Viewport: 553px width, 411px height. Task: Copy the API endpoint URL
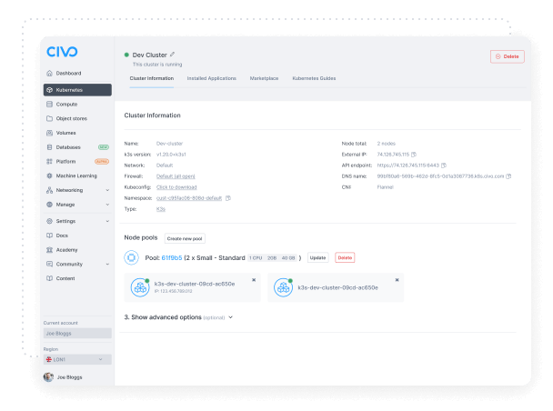[x=444, y=165]
